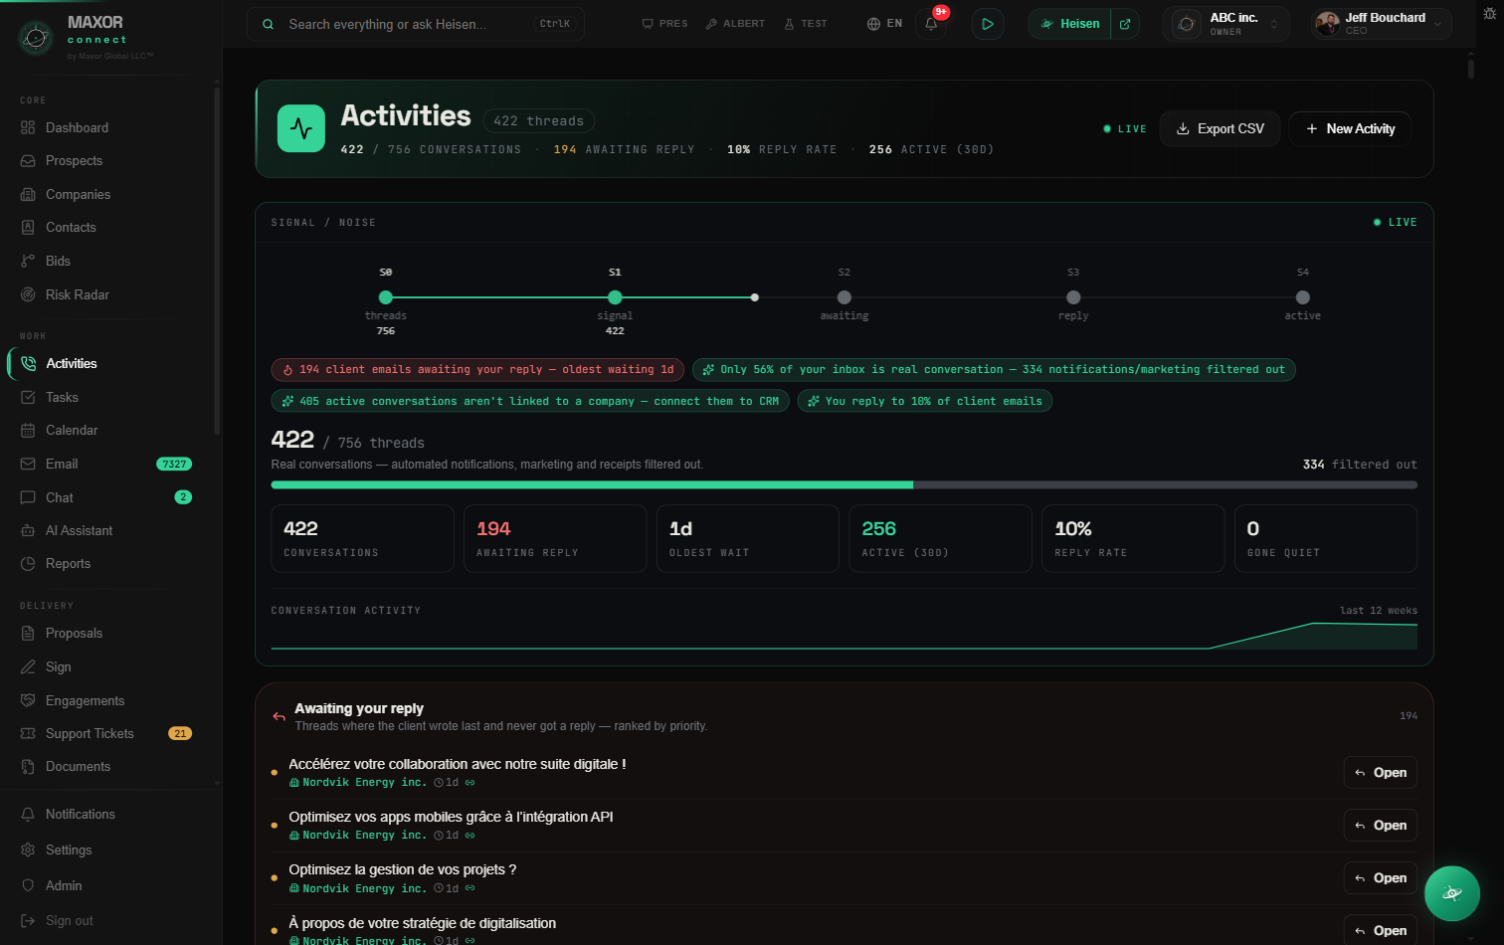Select the 422 Conversations stat card

[x=363, y=538]
